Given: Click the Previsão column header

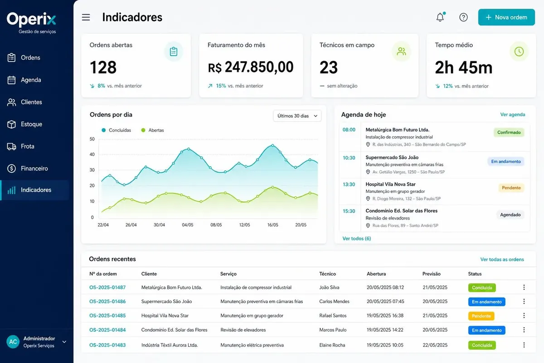Looking at the screenshot, I should [x=432, y=274].
